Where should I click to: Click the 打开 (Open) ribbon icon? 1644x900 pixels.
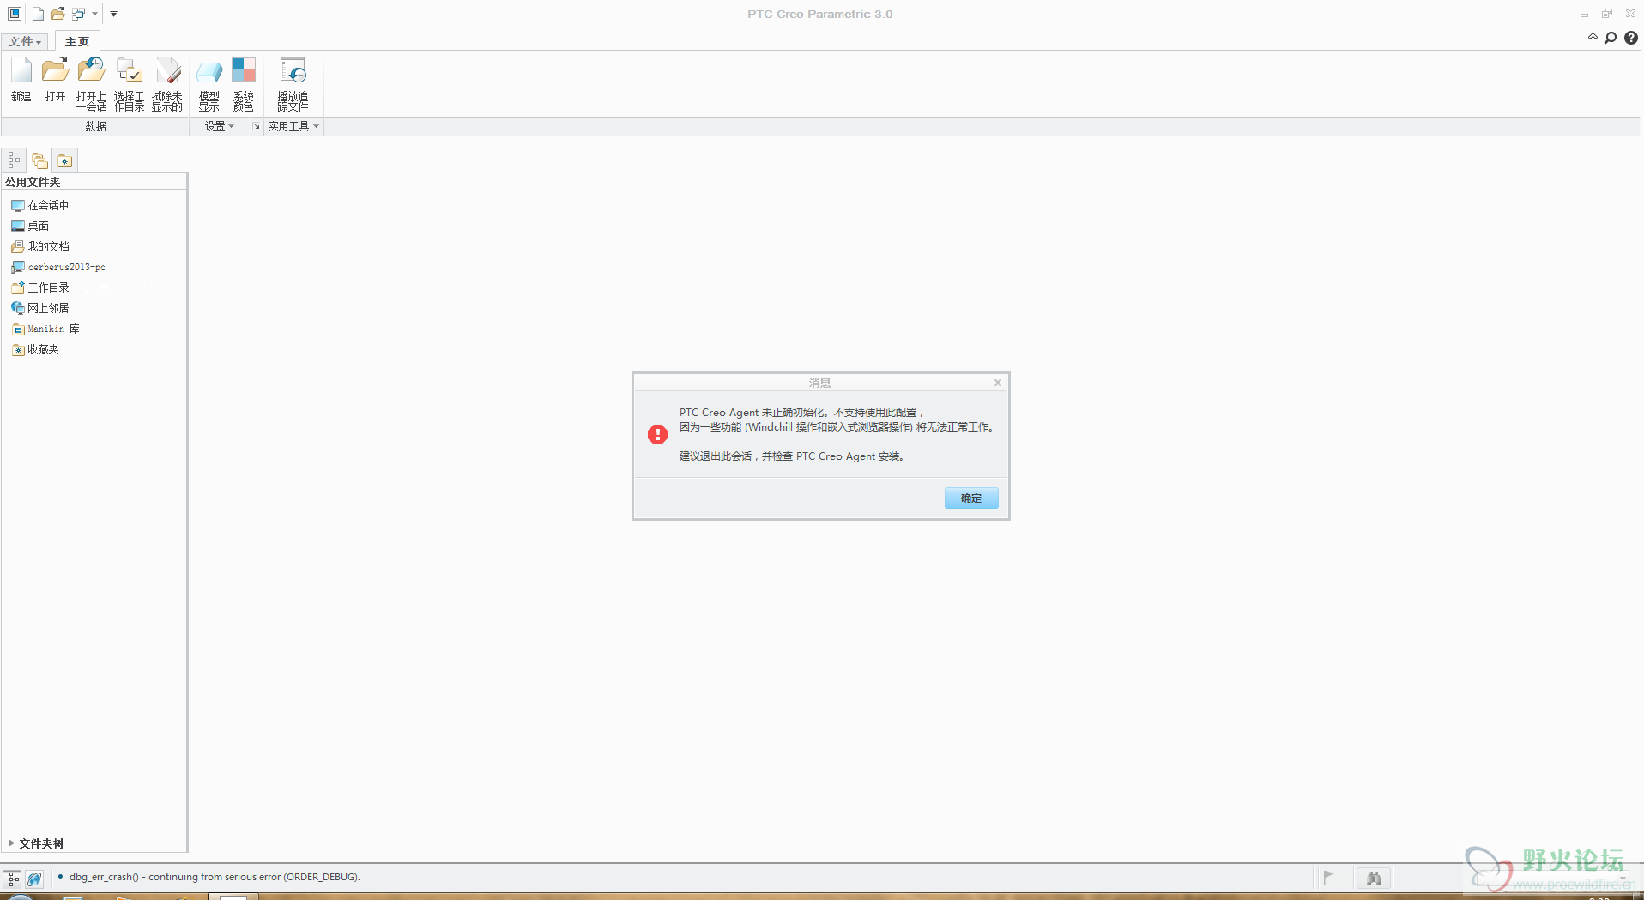[56, 80]
